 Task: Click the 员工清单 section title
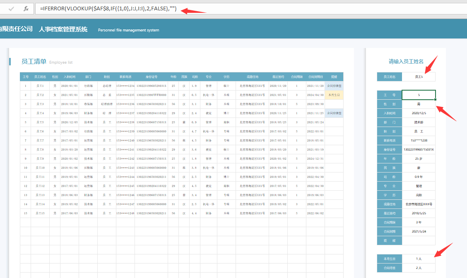click(34, 62)
